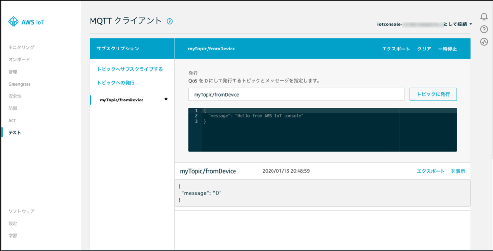Image resolution: width=493 pixels, height=251 pixels.
Task: Hide the received message with 非表示
Action: (458, 171)
